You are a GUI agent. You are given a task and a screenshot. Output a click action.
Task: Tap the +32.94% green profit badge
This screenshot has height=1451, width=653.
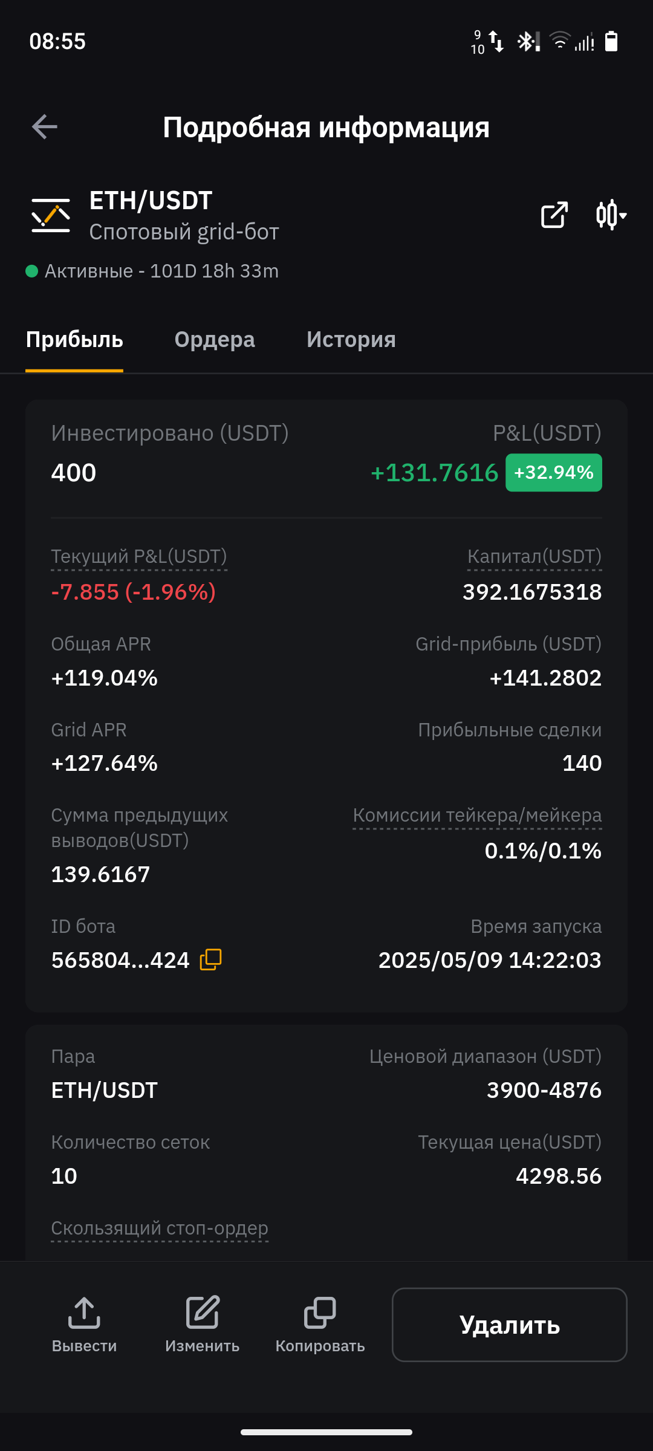point(553,472)
